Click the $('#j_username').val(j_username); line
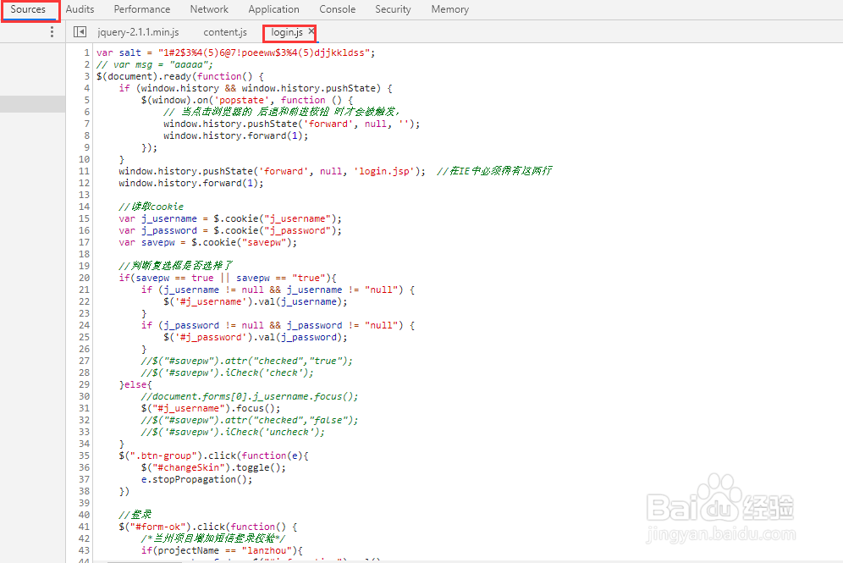Screen dimensions: 843x563 pyautogui.click(x=256, y=301)
